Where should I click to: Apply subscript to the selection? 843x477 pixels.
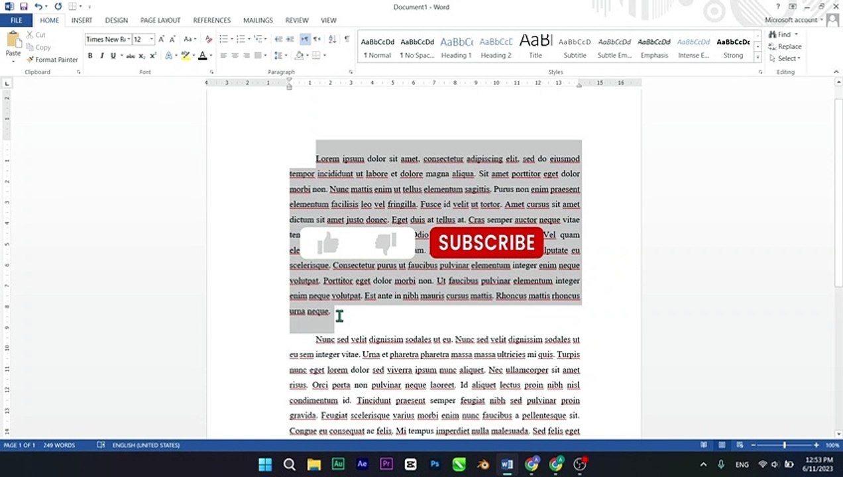142,56
